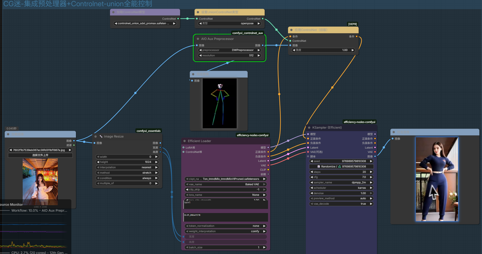Click the positive prompt box containing 1girl
This screenshot has height=254, width=482.
click(x=226, y=205)
